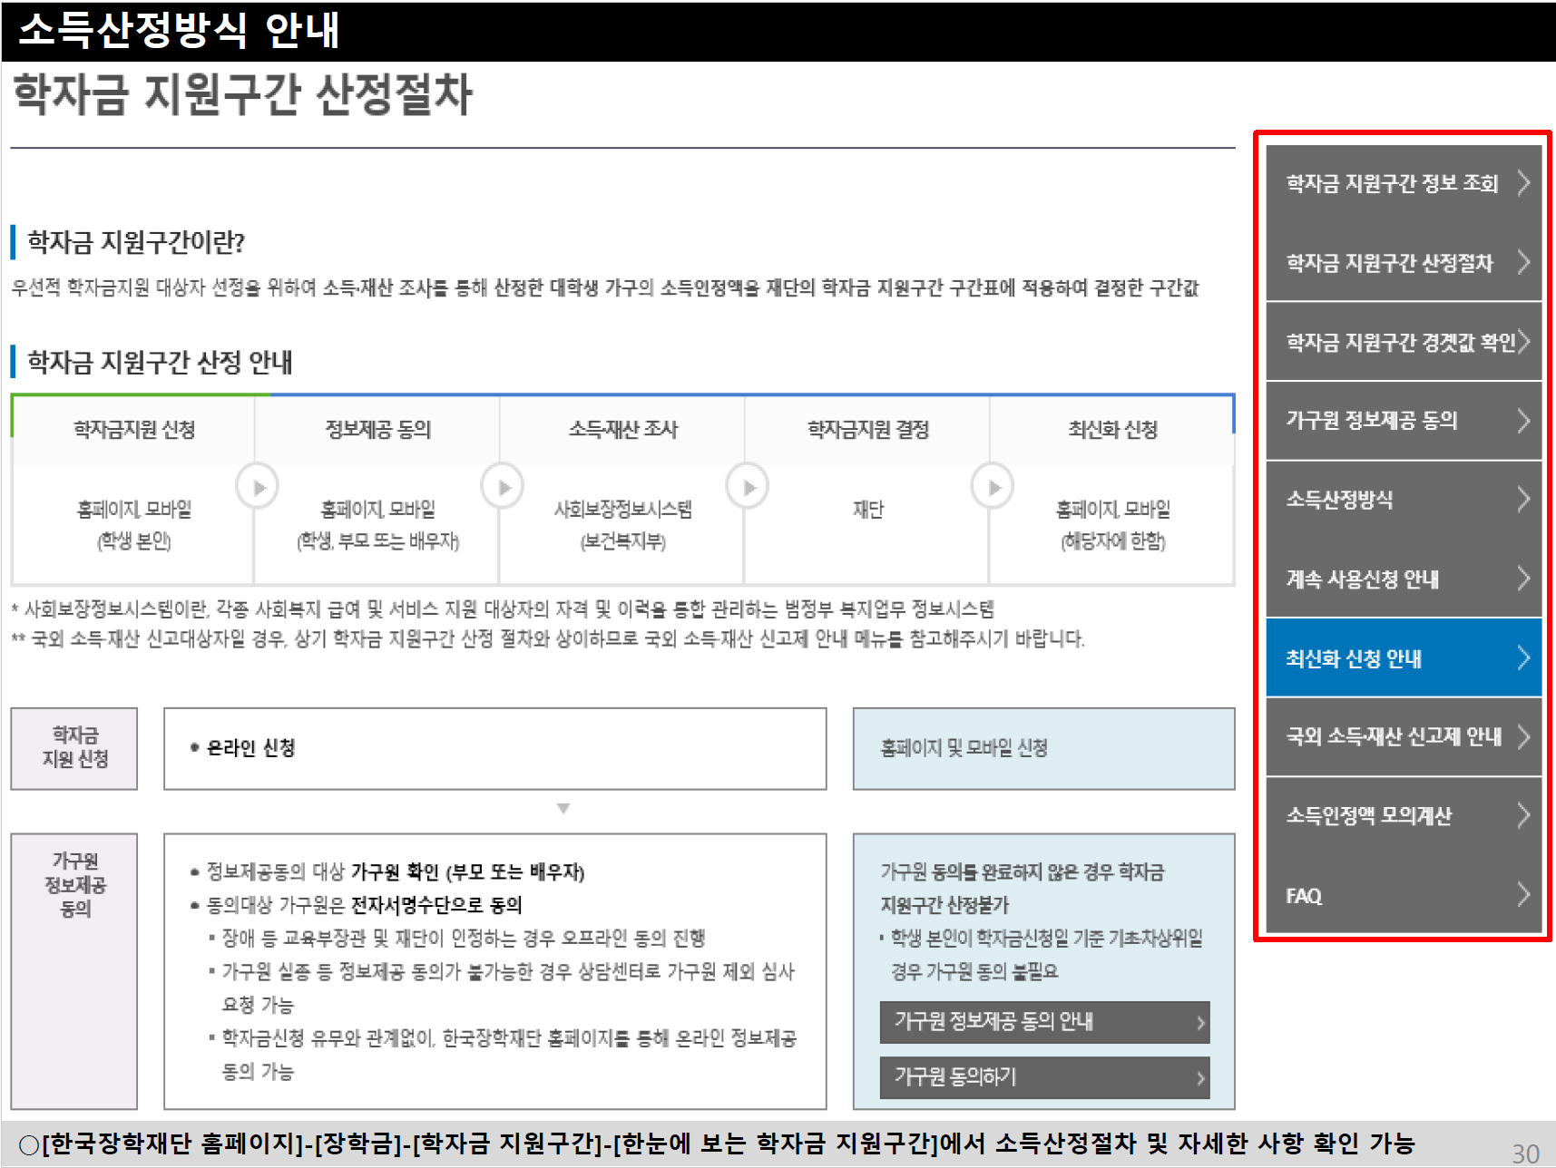Open 학자금 지원구간 경곗값 확인 menu item
The width and height of the screenshot is (1556, 1168).
tap(1404, 342)
